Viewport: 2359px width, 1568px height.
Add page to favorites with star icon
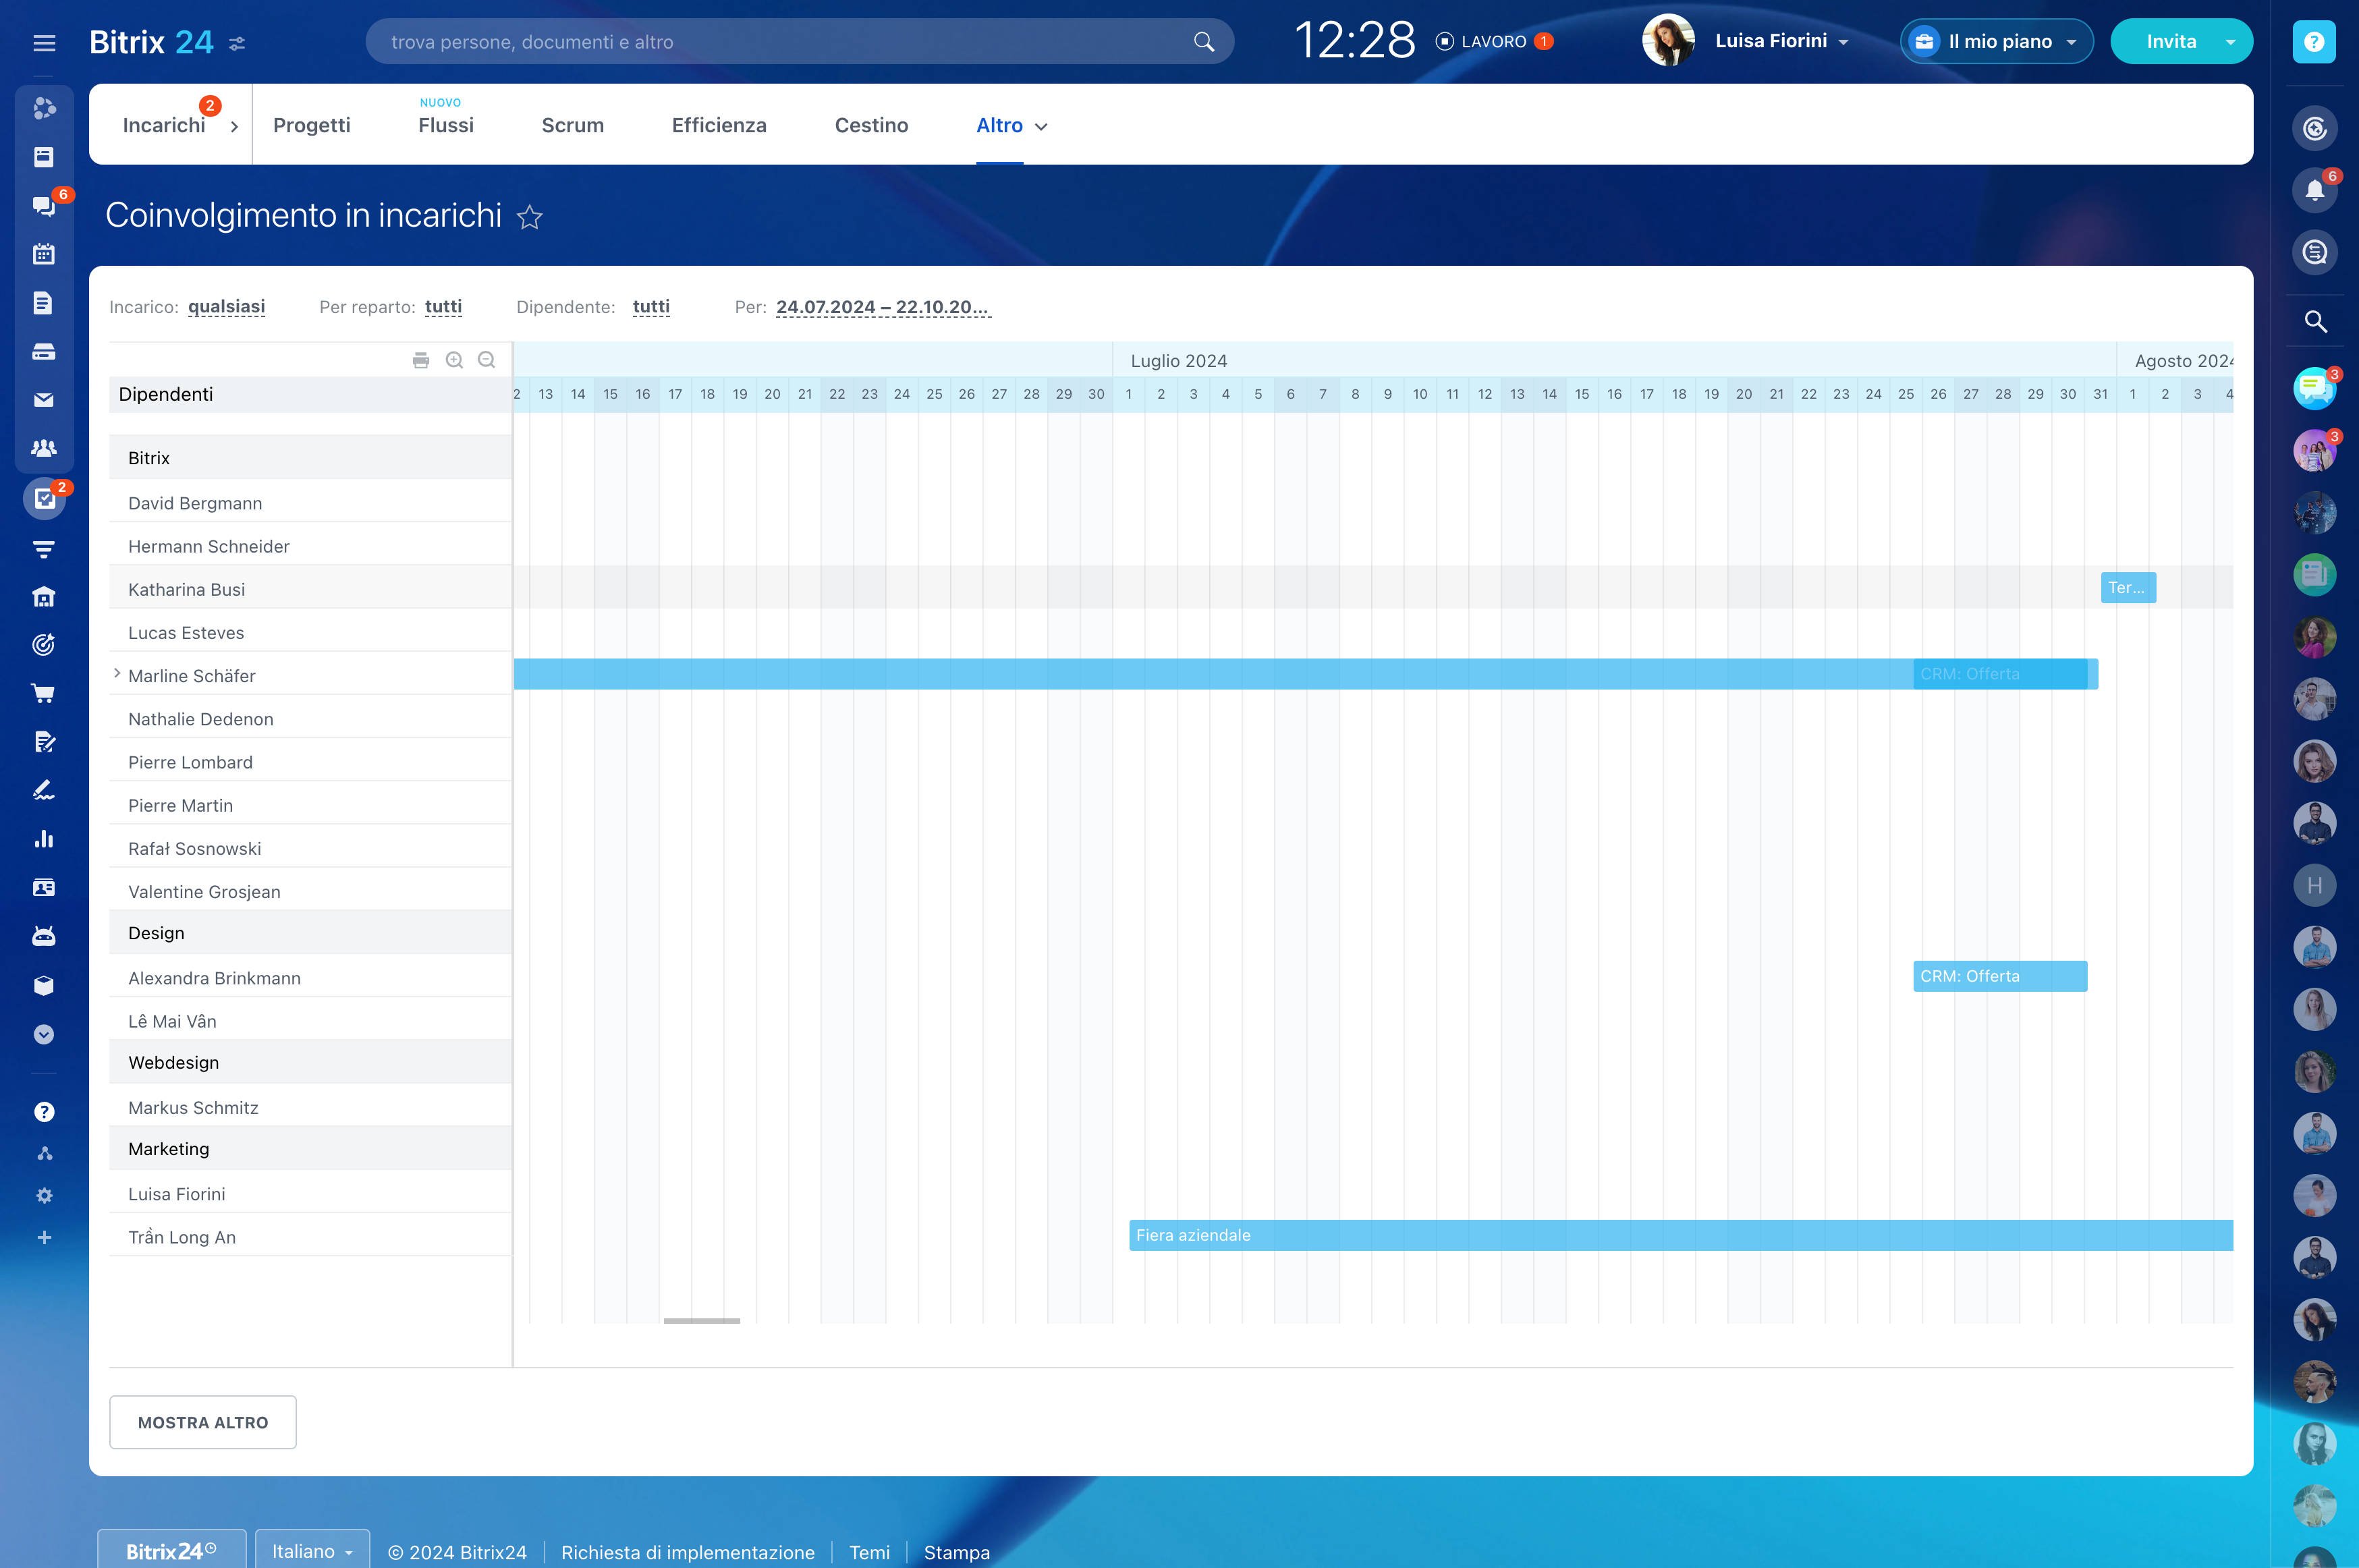[x=530, y=217]
